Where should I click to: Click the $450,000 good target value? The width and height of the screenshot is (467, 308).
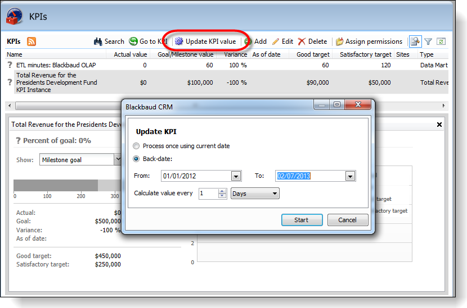(108, 256)
